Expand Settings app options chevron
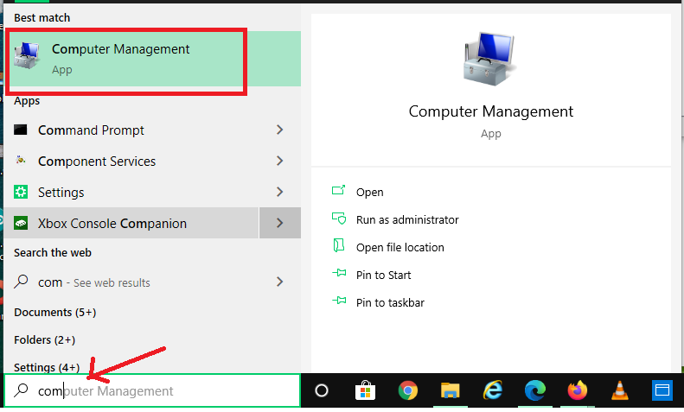Viewport: 684px width, 412px height. tap(279, 192)
